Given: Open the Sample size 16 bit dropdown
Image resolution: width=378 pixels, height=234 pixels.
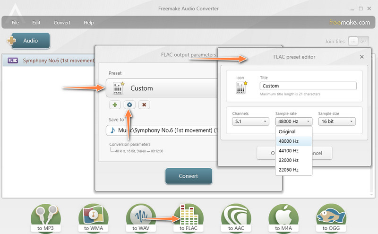Looking at the screenshot, I should coord(337,121).
